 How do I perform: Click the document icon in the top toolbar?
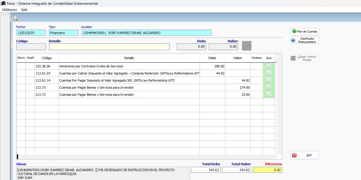pos(16,18)
